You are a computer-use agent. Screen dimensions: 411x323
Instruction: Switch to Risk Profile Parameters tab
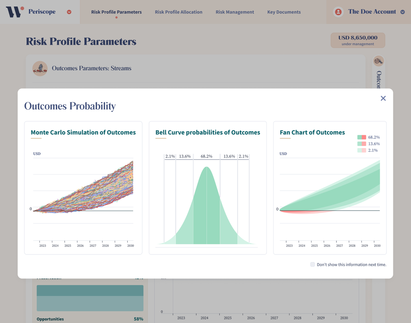116,12
